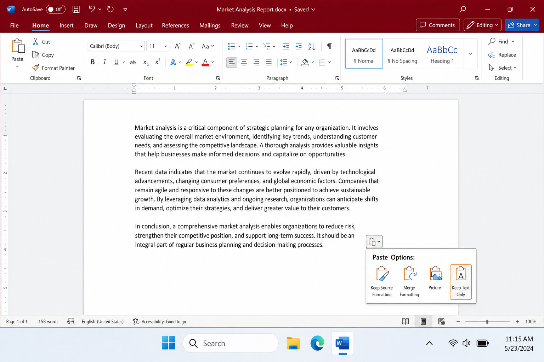Click Replace in Editing group

(x=502, y=55)
